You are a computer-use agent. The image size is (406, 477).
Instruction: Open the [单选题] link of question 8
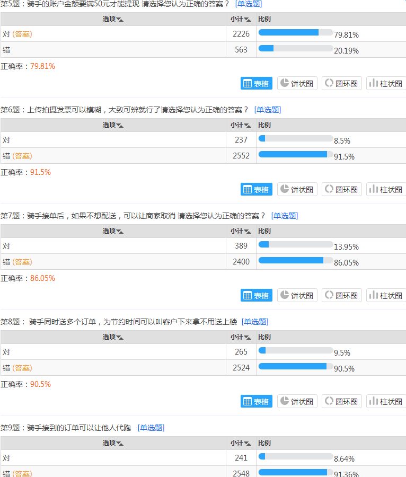tap(254, 322)
